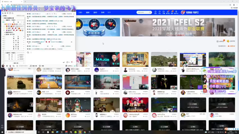This screenshot has width=239, height=134.
Task: Click the search magnifier icon in the search box
Action: tap(150, 13)
